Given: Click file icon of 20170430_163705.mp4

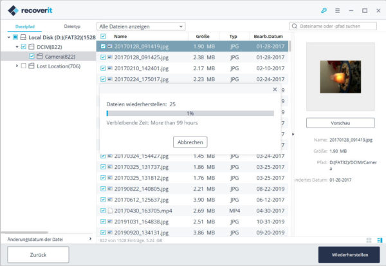Looking at the screenshot, I should (x=110, y=211).
